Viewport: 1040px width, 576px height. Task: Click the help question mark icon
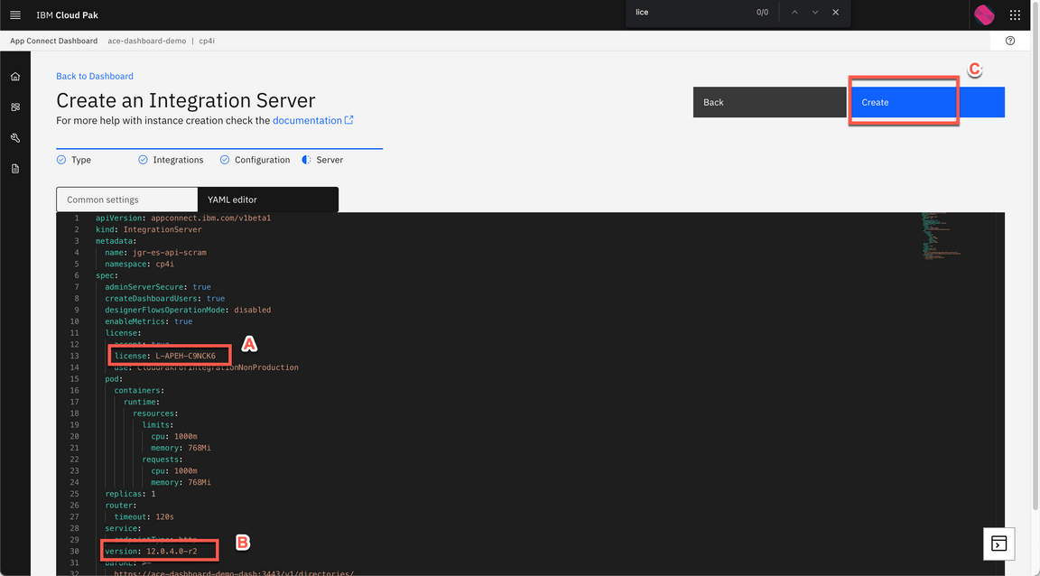pyautogui.click(x=1010, y=41)
